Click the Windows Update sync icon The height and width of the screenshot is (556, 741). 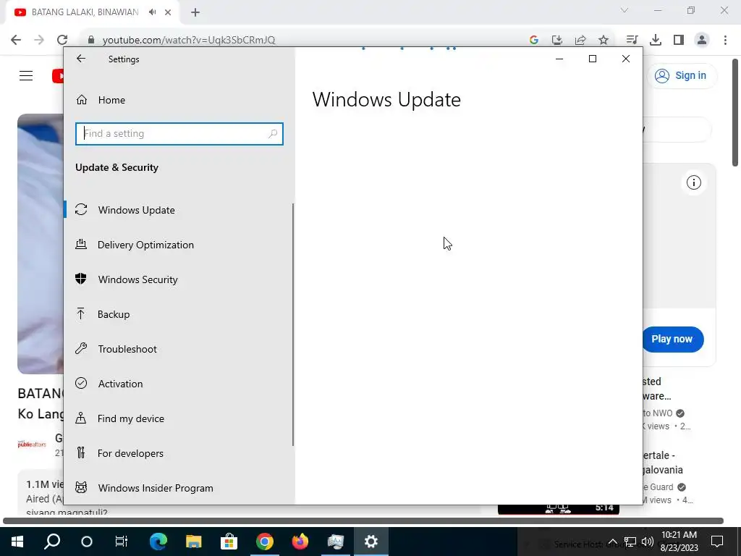tap(81, 209)
